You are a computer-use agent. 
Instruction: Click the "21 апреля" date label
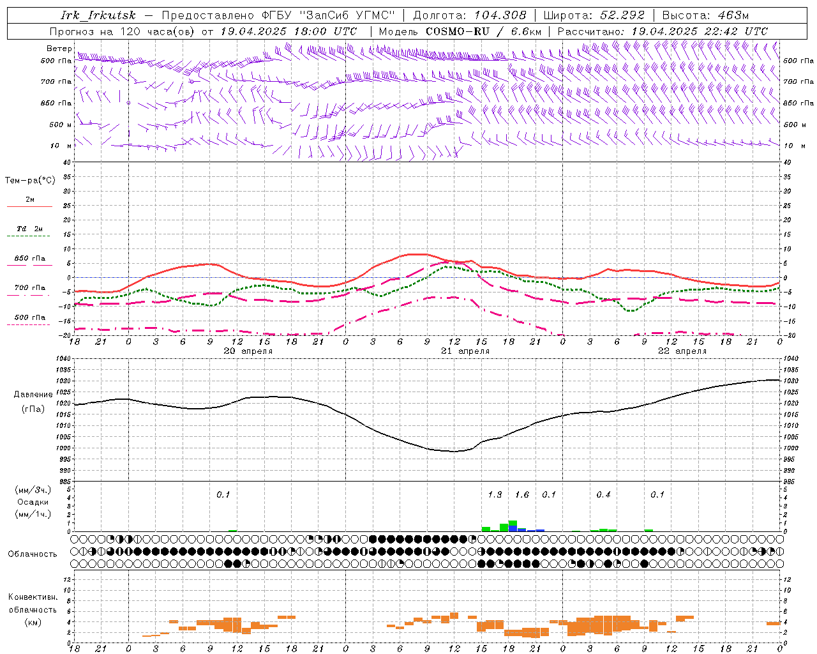(x=465, y=351)
